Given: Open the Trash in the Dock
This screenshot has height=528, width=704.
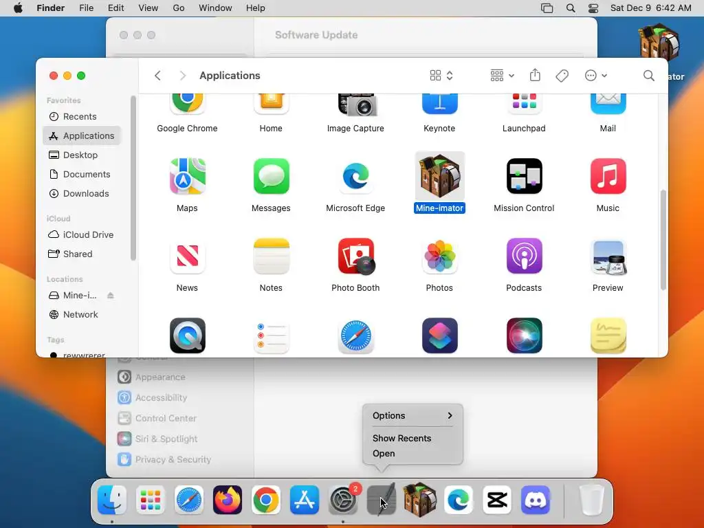Looking at the screenshot, I should (x=591, y=500).
